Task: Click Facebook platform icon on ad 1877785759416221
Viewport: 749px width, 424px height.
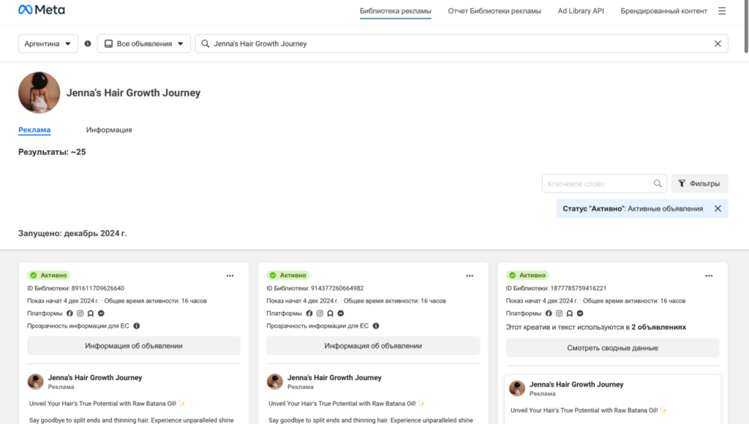Action: pyautogui.click(x=549, y=313)
